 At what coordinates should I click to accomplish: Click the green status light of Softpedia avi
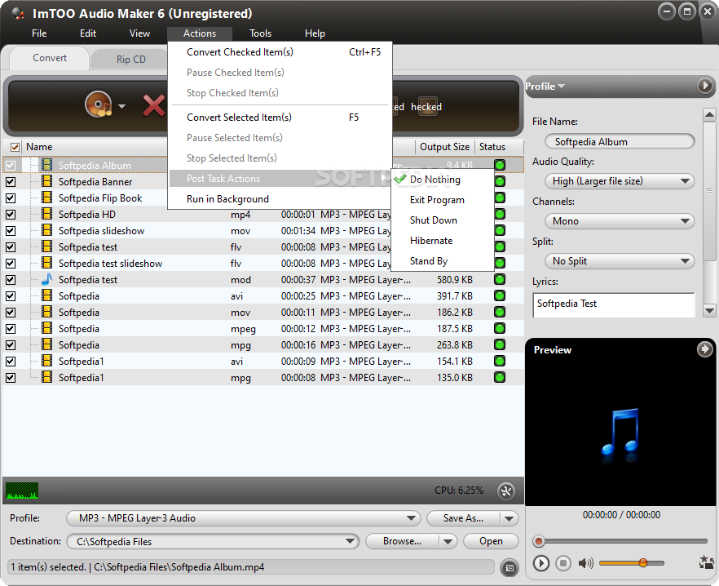500,295
